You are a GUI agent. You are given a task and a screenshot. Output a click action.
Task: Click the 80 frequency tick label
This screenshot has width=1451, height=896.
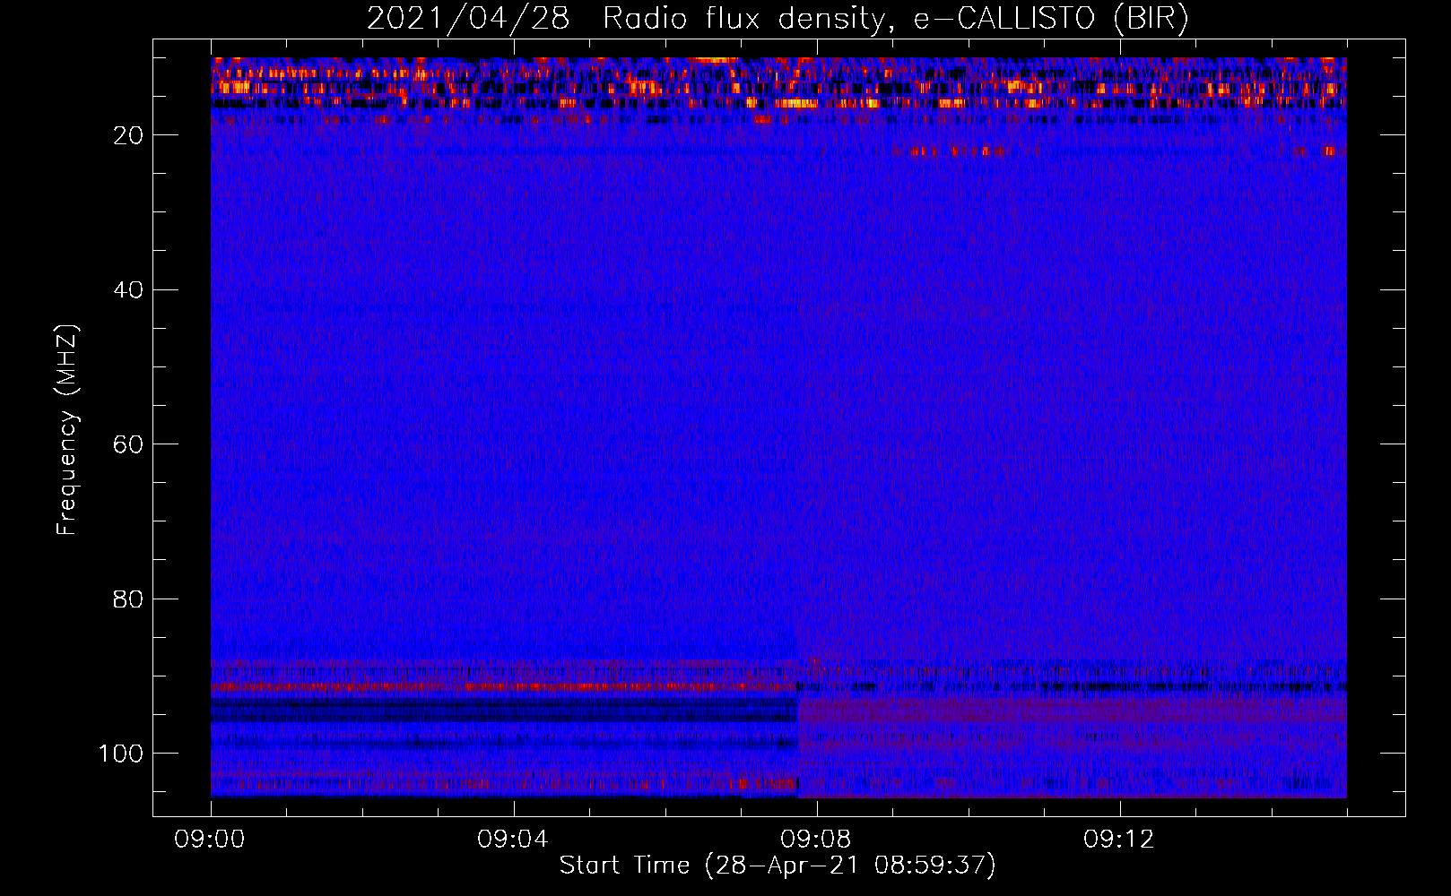(x=128, y=599)
